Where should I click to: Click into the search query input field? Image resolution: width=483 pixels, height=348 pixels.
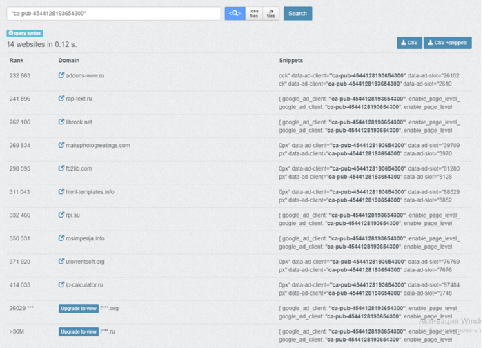pos(114,13)
